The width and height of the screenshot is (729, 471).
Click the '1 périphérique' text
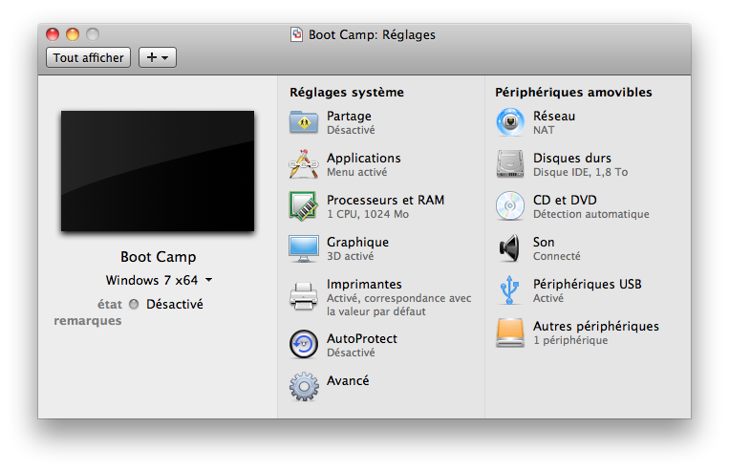click(x=570, y=340)
